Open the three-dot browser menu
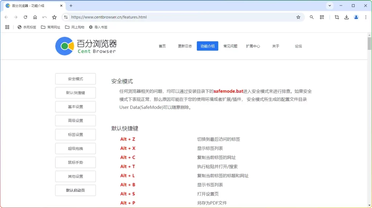372x208 pixels. pos(366,17)
